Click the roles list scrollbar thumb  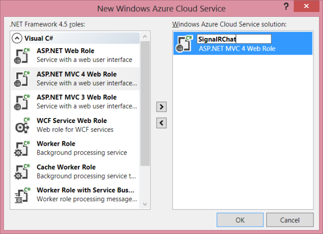pyautogui.click(x=145, y=103)
